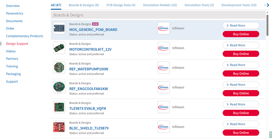Image resolution: width=272 pixels, height=140 pixels.
Task: Click the red BLDC_SHIELD_TLE9879 thumbnail
Action: 59,127
